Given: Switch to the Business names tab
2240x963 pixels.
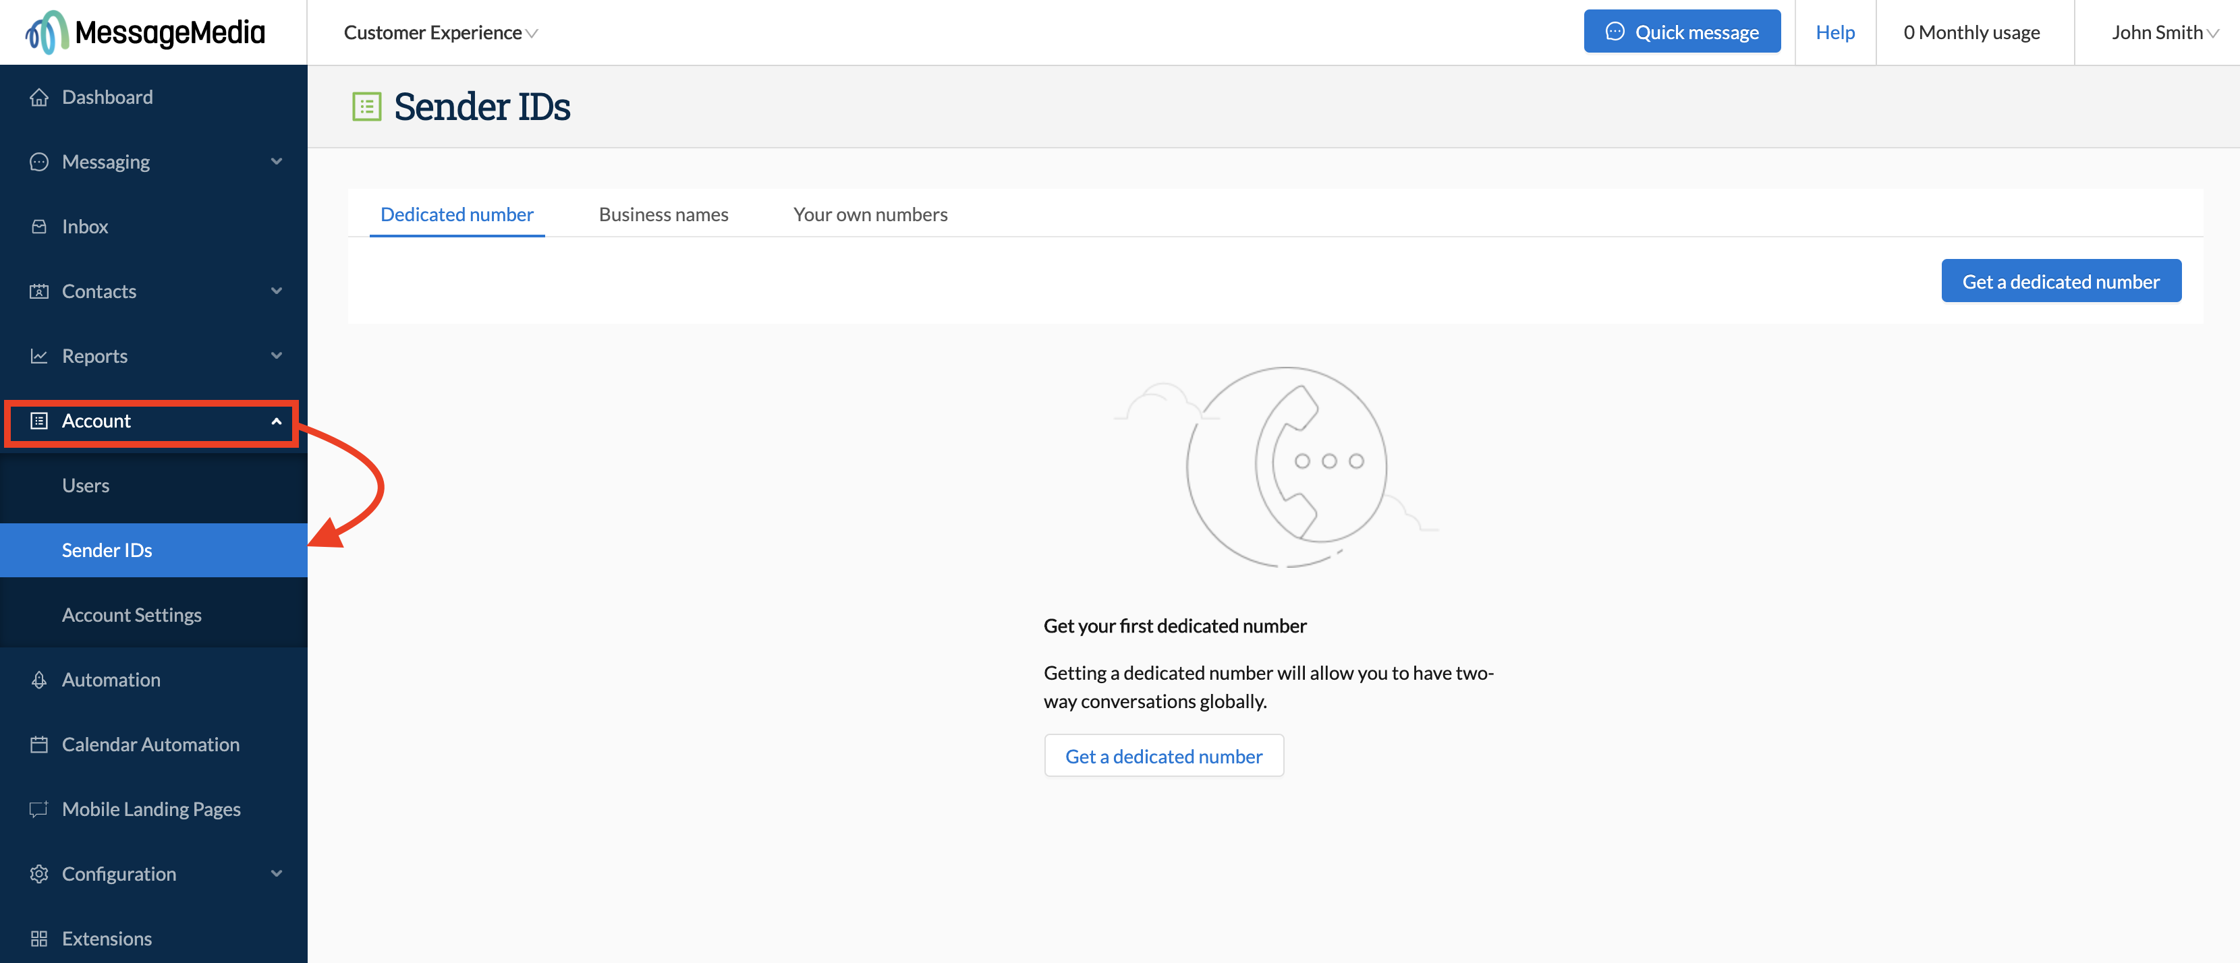Looking at the screenshot, I should 663,214.
